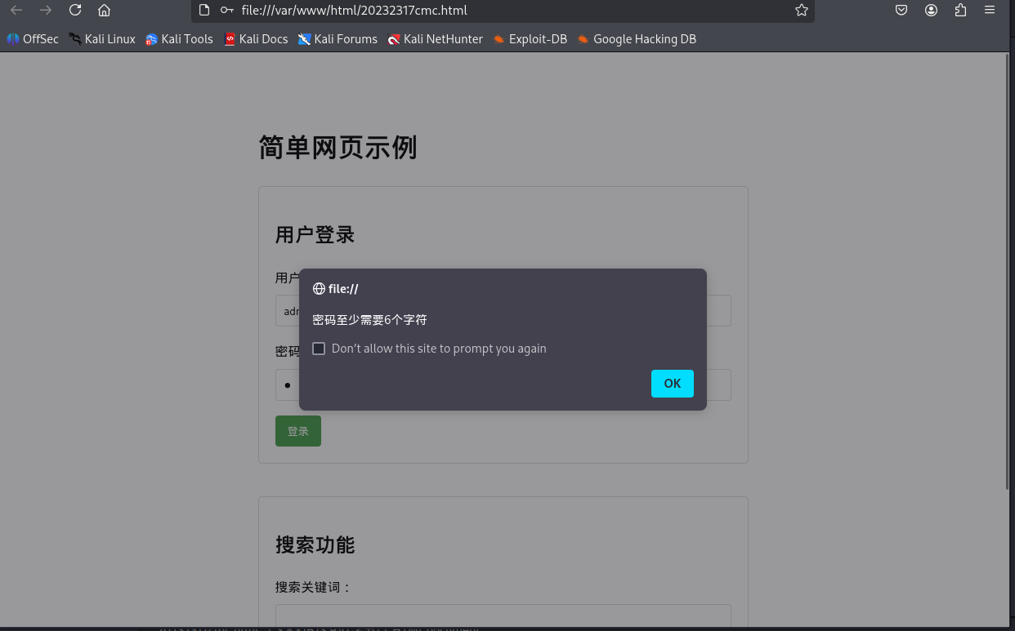Bookmark this page using the star icon

pyautogui.click(x=801, y=11)
